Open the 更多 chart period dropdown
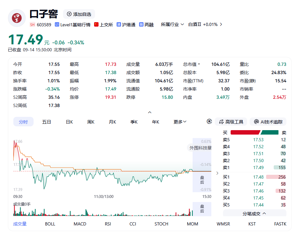Image resolution: width=294 pixels, height=234 pixels. point(180,122)
